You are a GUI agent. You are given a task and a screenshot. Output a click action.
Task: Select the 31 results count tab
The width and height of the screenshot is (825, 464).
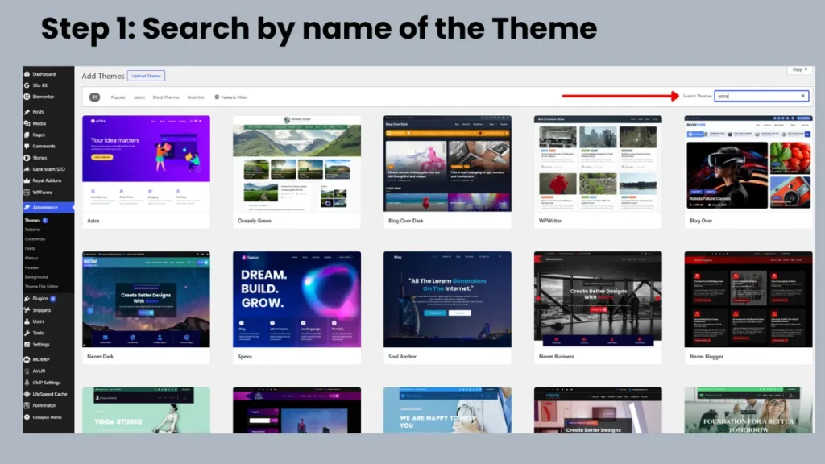(x=94, y=97)
